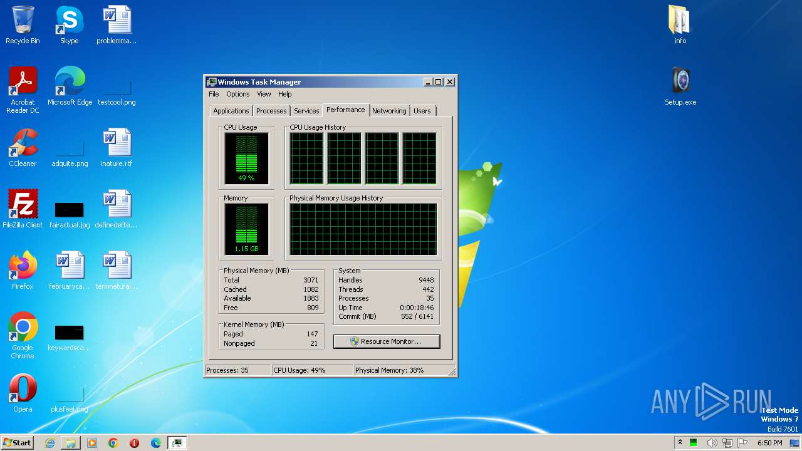Click the green CPU meter tray icon
Viewport: 802px width, 451px height.
click(x=694, y=443)
